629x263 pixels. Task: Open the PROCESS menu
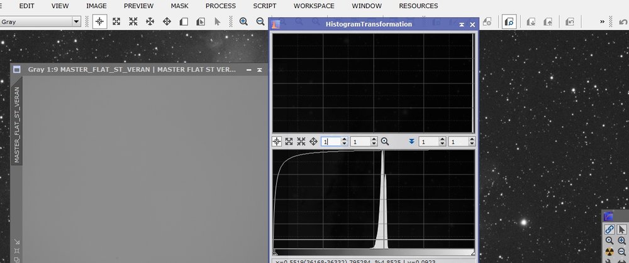click(221, 6)
